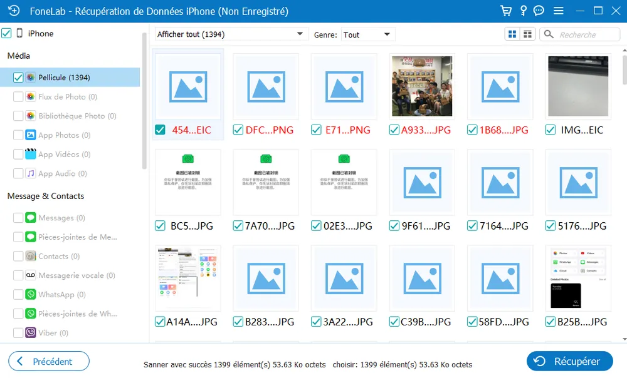This screenshot has width=627, height=378.
Task: Open the Afficher tout (1394) dropdown
Action: tap(231, 34)
